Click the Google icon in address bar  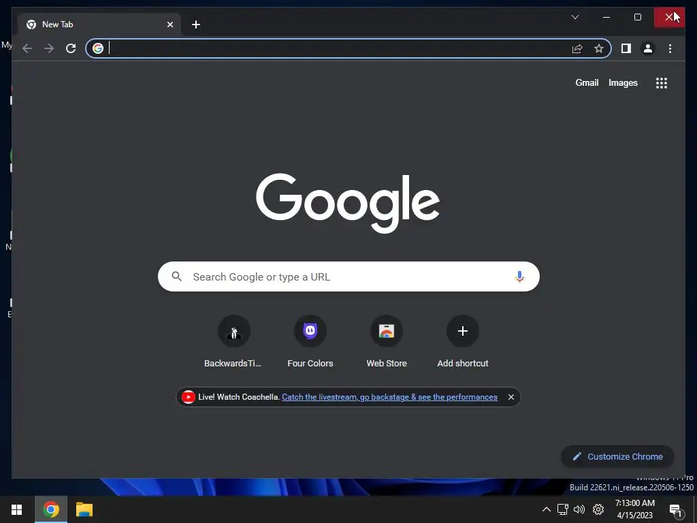pyautogui.click(x=98, y=48)
